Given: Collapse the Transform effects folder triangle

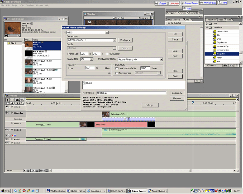Looking at the screenshot, I should [207, 28].
